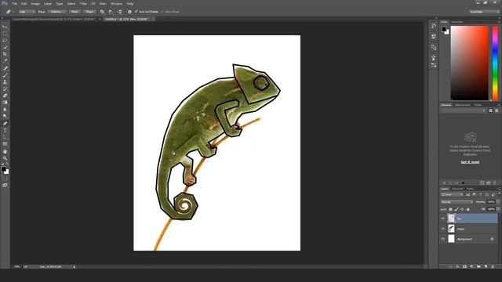Image resolution: width=502 pixels, height=282 pixels.
Task: Select the Hand tool
Action: pos(5,151)
